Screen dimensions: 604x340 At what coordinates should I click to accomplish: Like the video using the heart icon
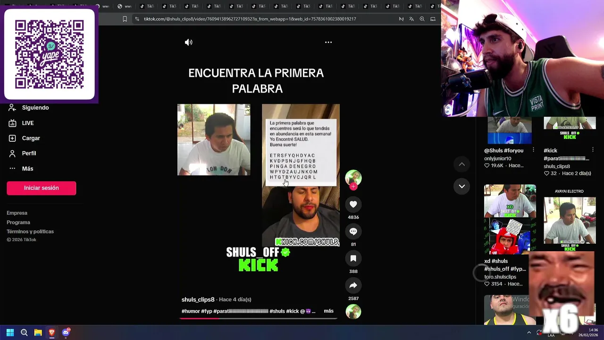353,204
